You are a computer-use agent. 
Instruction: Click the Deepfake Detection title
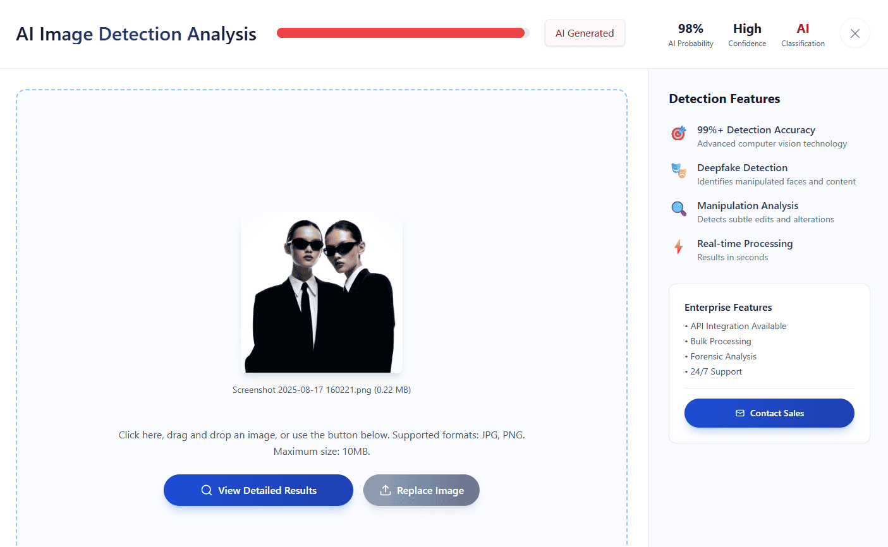pos(742,167)
